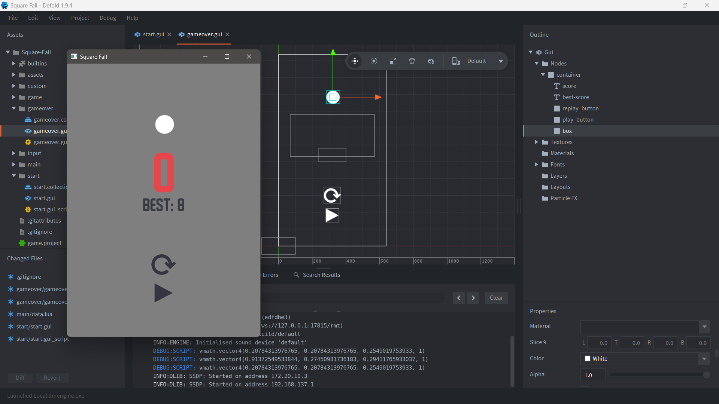Click the Clear button above the console
This screenshot has width=719, height=404.
click(x=496, y=298)
